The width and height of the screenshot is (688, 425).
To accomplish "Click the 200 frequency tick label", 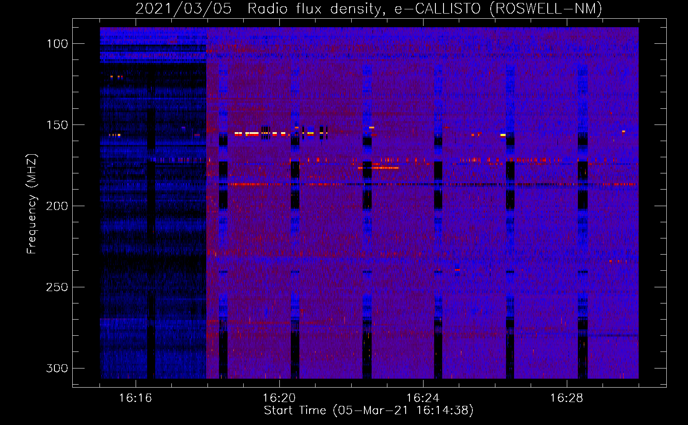I will click(57, 206).
